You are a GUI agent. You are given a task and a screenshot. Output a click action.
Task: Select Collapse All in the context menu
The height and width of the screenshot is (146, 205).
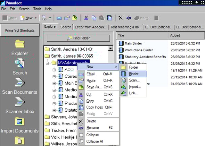click(x=98, y=141)
